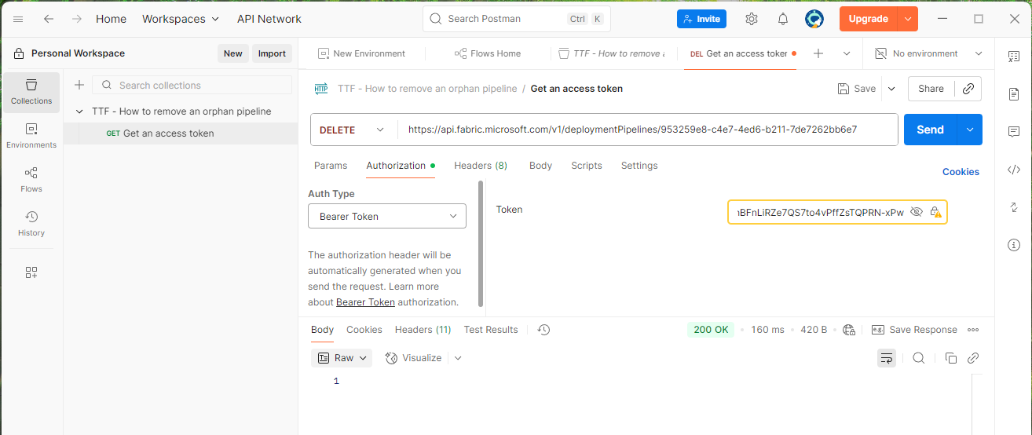The width and height of the screenshot is (1032, 435).
Task: Click the request URL field
Action: (x=648, y=130)
